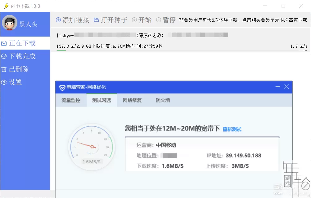
Task: Click the shield logo in 电脑管家 window
Action: [62, 87]
